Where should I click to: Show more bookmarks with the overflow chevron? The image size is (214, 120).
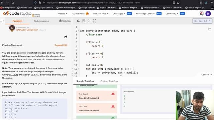coord(212,8)
